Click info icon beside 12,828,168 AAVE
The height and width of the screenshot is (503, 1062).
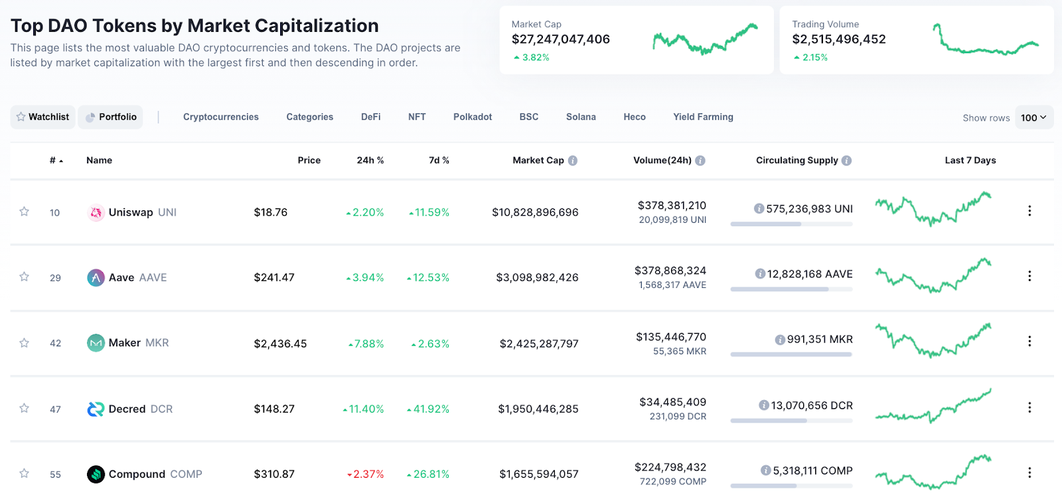[x=760, y=273]
